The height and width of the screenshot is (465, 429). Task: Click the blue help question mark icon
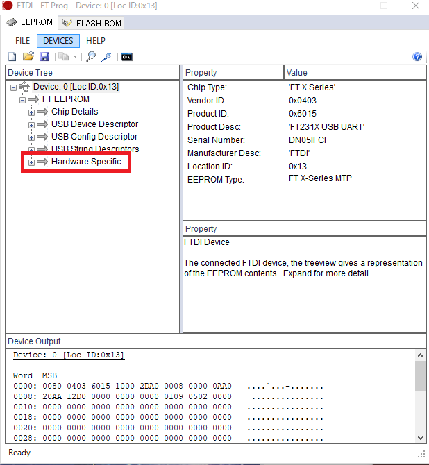pyautogui.click(x=417, y=57)
